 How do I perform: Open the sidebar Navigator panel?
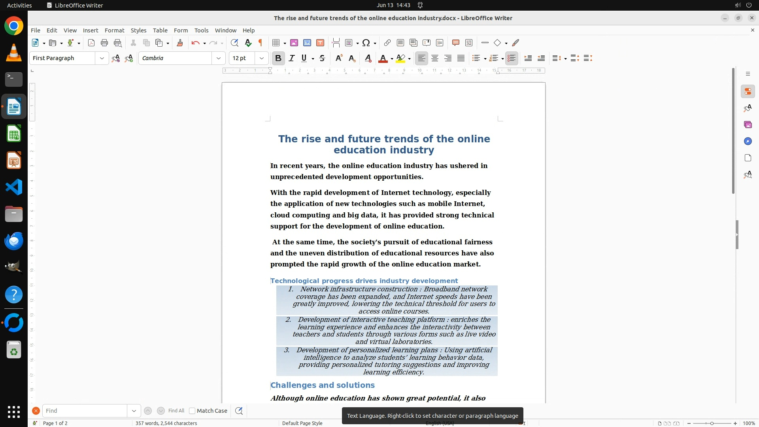748,142
